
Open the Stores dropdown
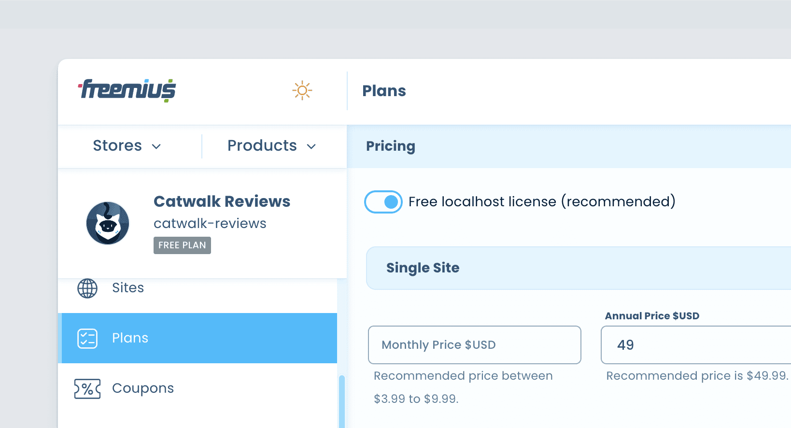click(127, 146)
